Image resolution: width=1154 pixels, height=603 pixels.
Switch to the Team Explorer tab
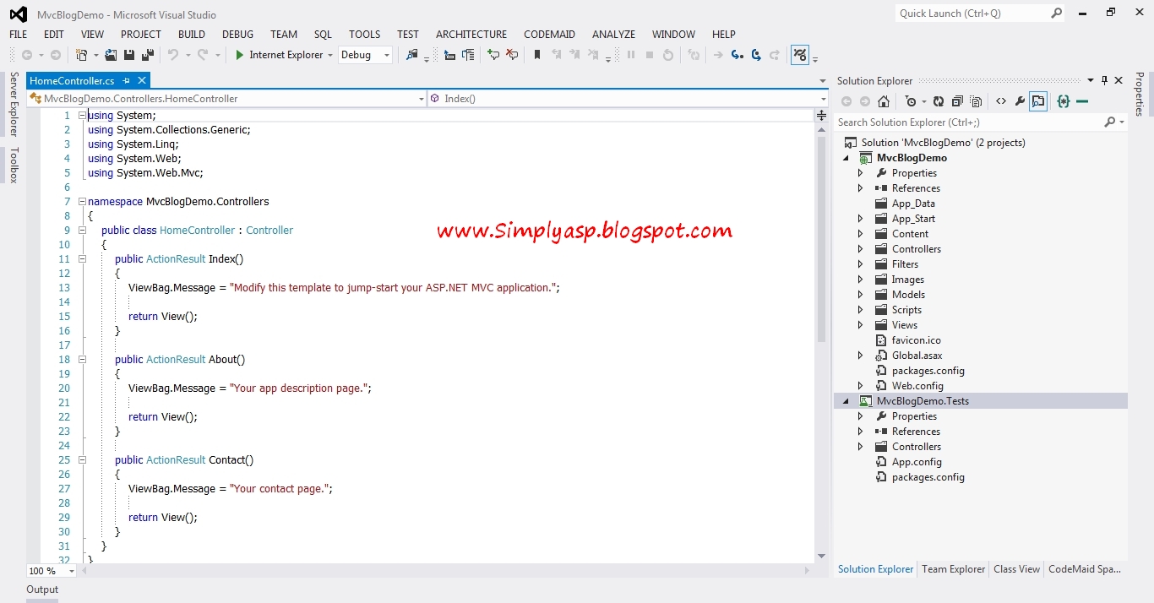click(953, 569)
